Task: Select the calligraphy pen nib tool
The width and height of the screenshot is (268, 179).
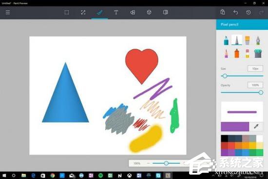Action: pos(258,40)
